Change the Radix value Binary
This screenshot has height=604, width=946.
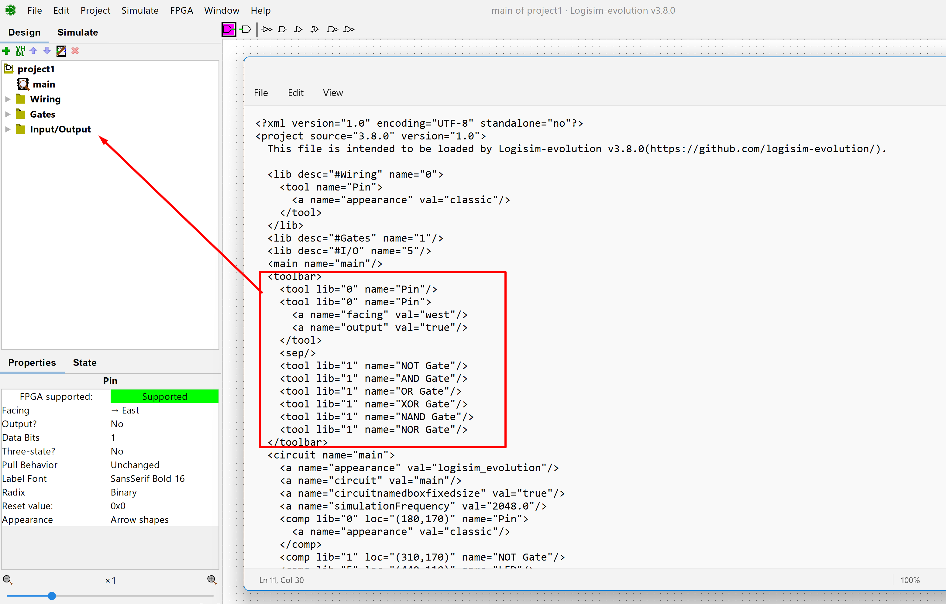pos(164,492)
